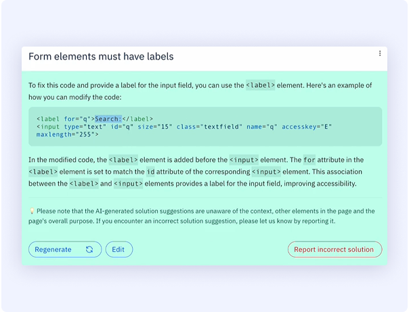
Task: Click the "Form elements must have labels" heading
Action: (101, 57)
